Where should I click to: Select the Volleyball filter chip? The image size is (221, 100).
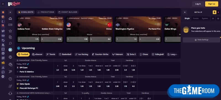[158, 54]
